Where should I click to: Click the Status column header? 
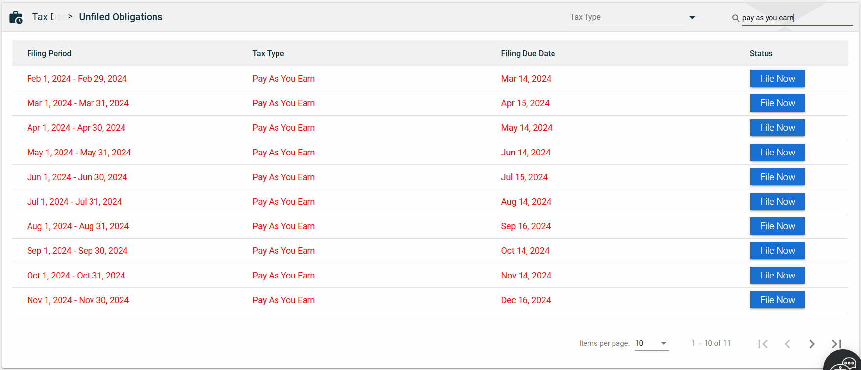[761, 53]
